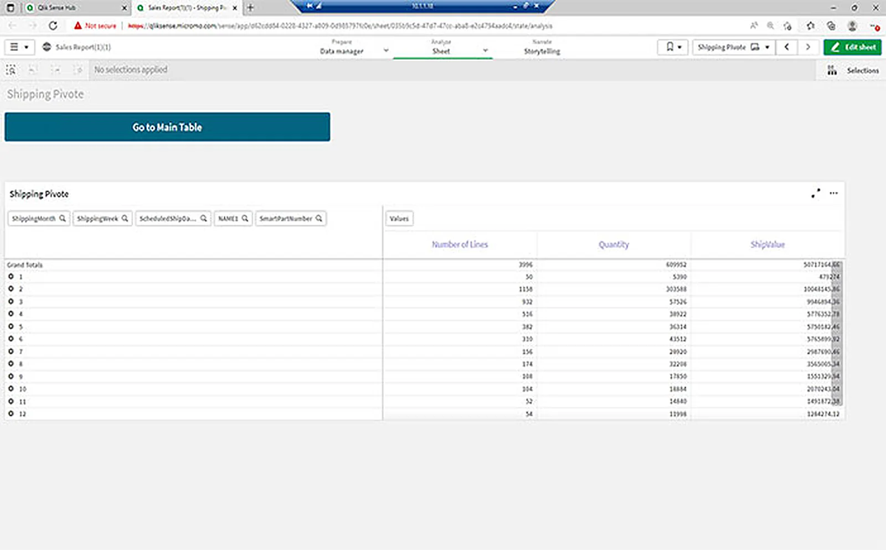Viewport: 886px width, 550px height.
Task: Click the browser address bar URL
Action: (340, 25)
